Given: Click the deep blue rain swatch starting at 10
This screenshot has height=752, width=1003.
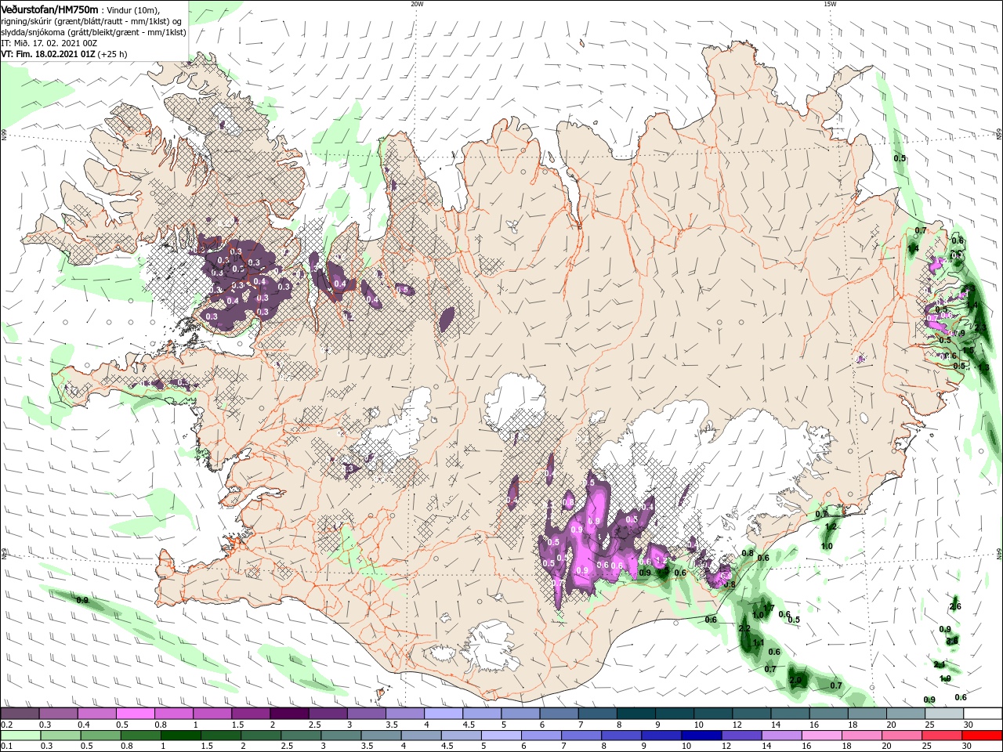Looking at the screenshot, I should pyautogui.click(x=701, y=736).
